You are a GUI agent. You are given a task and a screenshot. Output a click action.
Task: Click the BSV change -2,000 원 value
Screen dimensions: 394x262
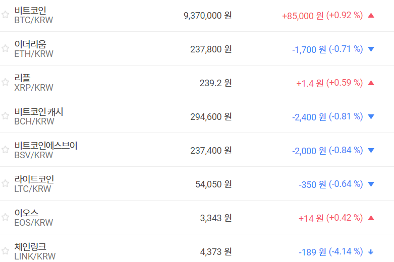[x=309, y=150]
